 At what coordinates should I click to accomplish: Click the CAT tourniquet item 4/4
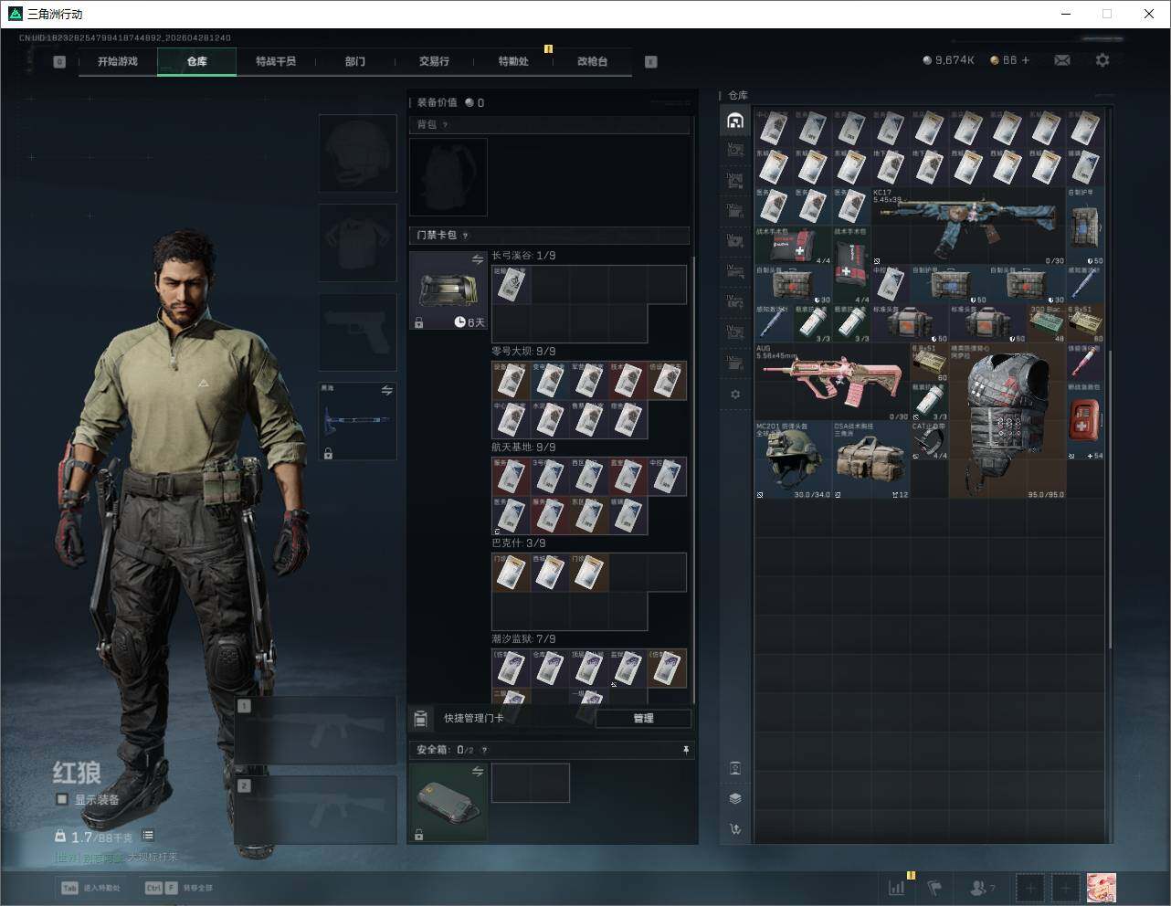point(929,440)
